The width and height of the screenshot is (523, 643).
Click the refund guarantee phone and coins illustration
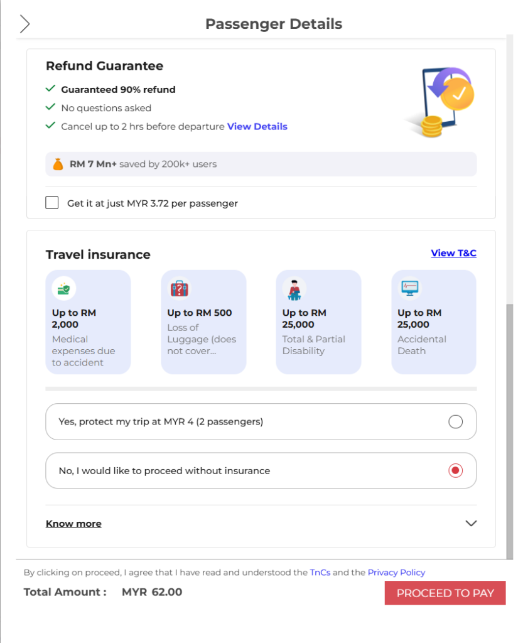(439, 102)
